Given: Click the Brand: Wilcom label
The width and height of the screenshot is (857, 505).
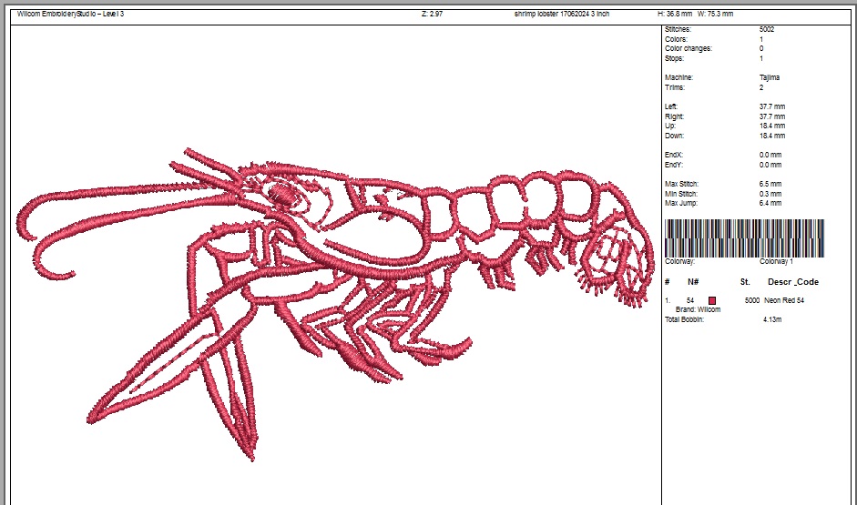Looking at the screenshot, I should click(698, 310).
